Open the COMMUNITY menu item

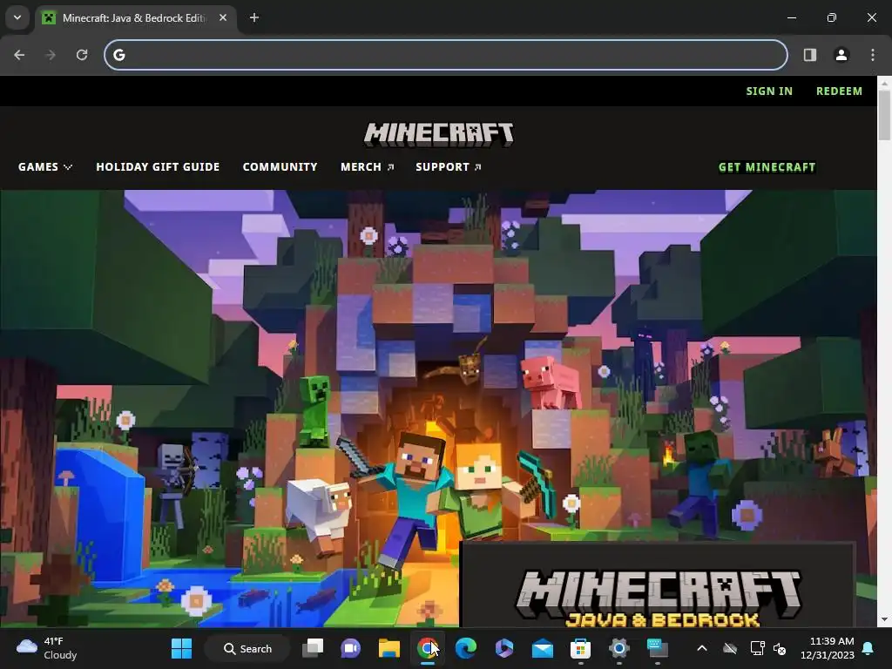(280, 166)
